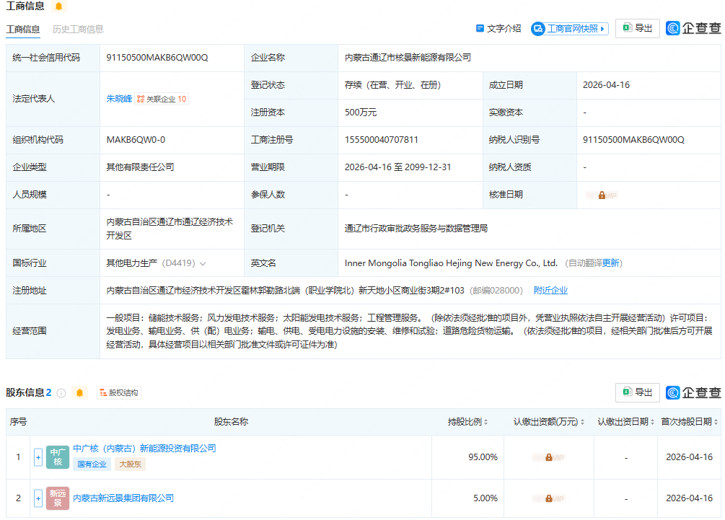Viewport: 725px width, 520px height.
Task: Click the locked 认缴出资额 for 内蒙古新远景集团
Action: (548, 498)
